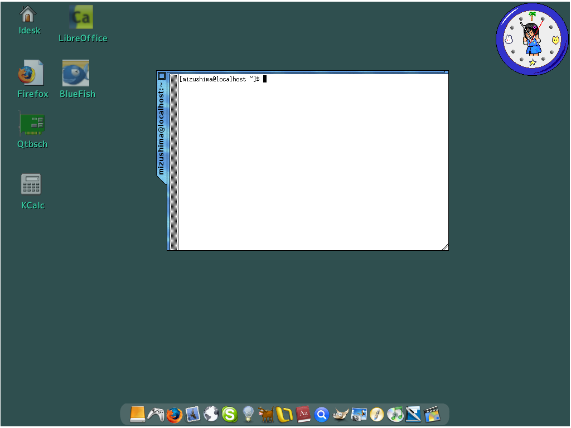Open KCalc calculator desktop icon
This screenshot has width=571, height=428.
click(31, 184)
